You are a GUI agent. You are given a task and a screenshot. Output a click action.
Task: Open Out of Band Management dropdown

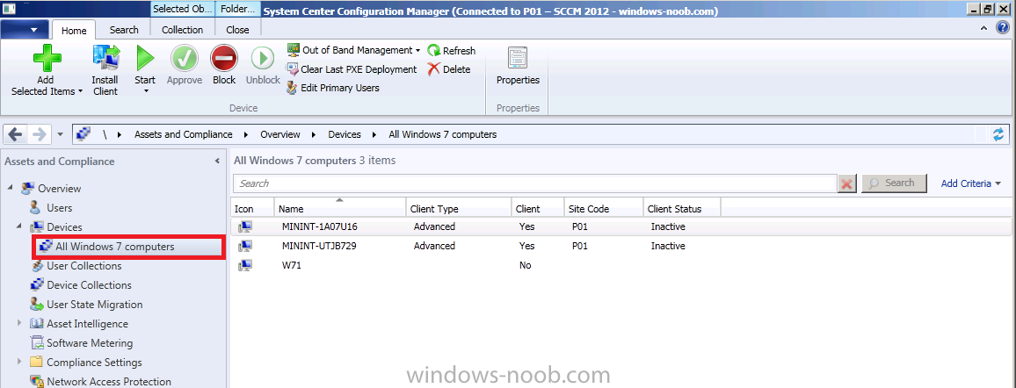(354, 50)
